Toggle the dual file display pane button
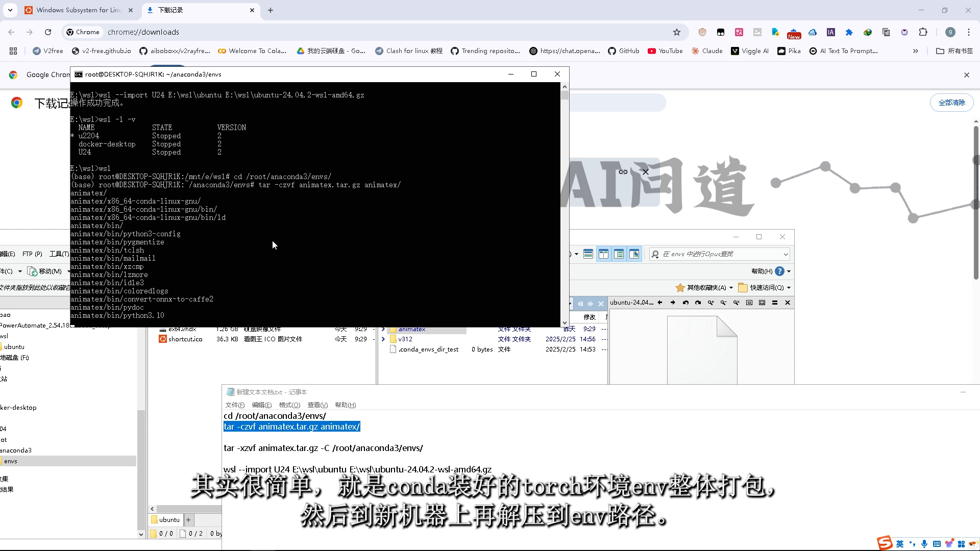The image size is (980, 551). click(x=603, y=254)
